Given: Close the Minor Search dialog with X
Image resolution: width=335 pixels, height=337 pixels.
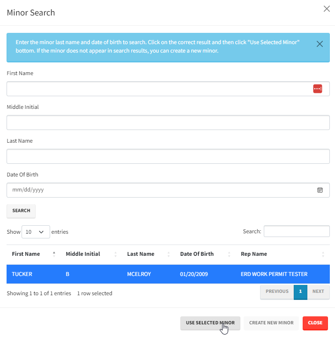Looking at the screenshot, I should (x=327, y=9).
